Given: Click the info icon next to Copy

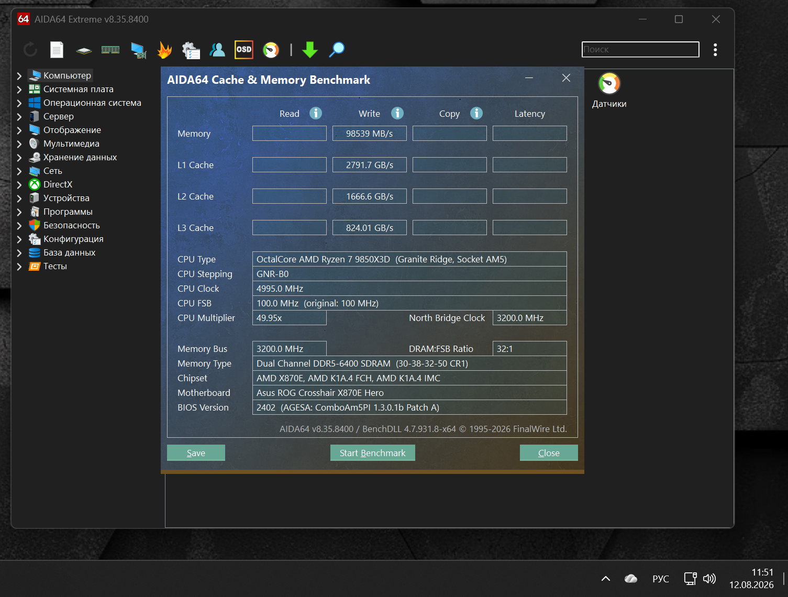Looking at the screenshot, I should click(476, 113).
